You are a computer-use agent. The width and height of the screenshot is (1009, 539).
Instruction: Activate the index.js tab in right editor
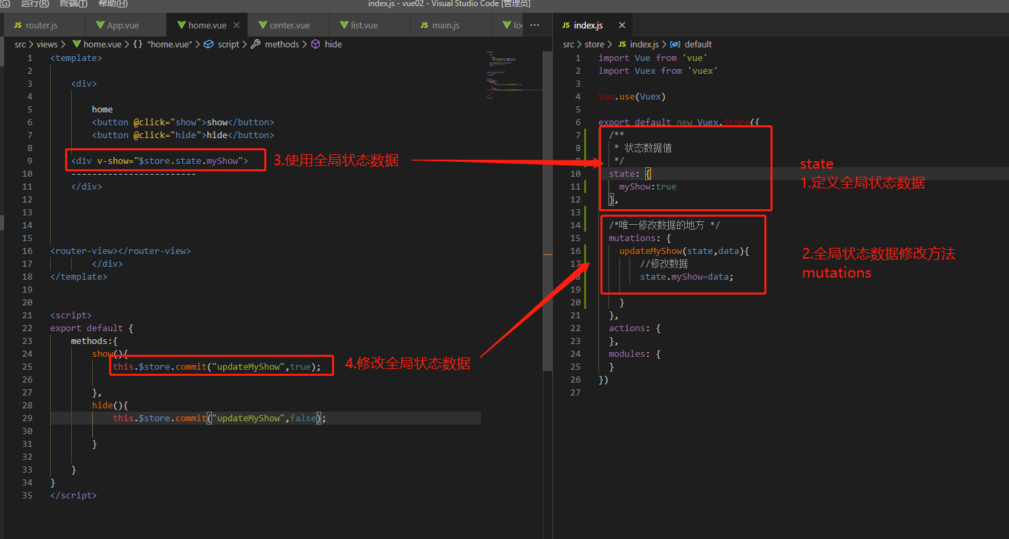(593, 25)
